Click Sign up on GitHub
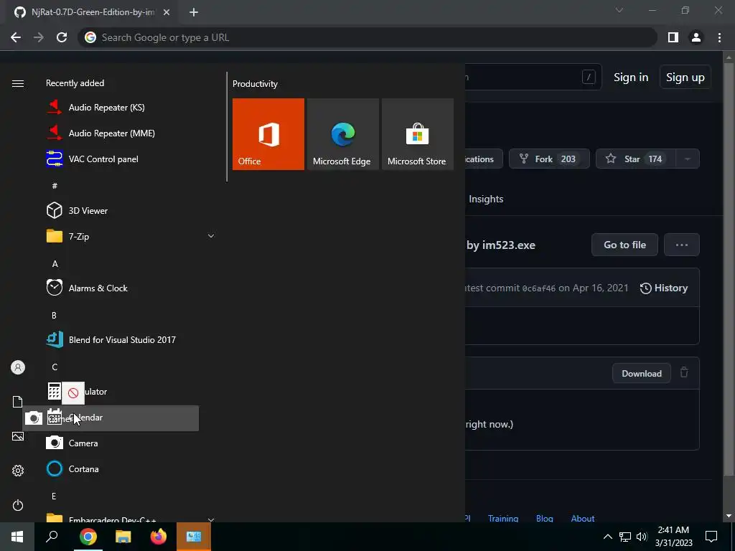Image resolution: width=735 pixels, height=551 pixels. (685, 77)
